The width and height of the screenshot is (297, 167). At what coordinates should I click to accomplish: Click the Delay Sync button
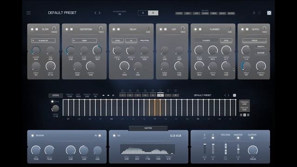[x=117, y=40]
